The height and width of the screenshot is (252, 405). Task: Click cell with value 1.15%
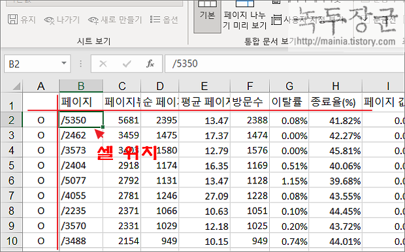[x=289, y=180]
